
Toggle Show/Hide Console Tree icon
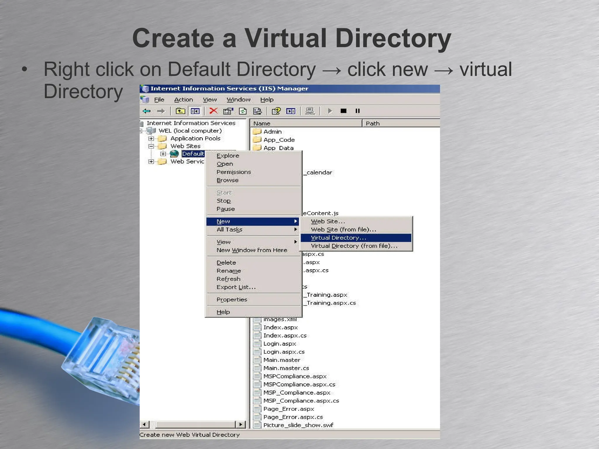(x=195, y=111)
